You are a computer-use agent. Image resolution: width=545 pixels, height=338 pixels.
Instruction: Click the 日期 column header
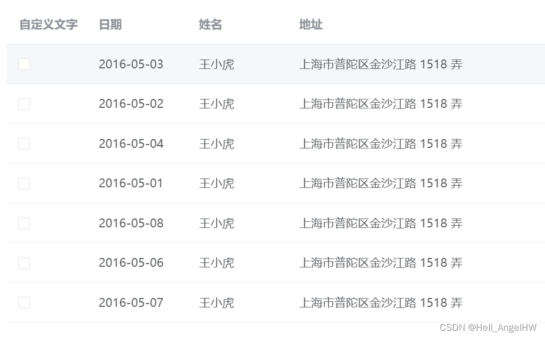pyautogui.click(x=110, y=24)
